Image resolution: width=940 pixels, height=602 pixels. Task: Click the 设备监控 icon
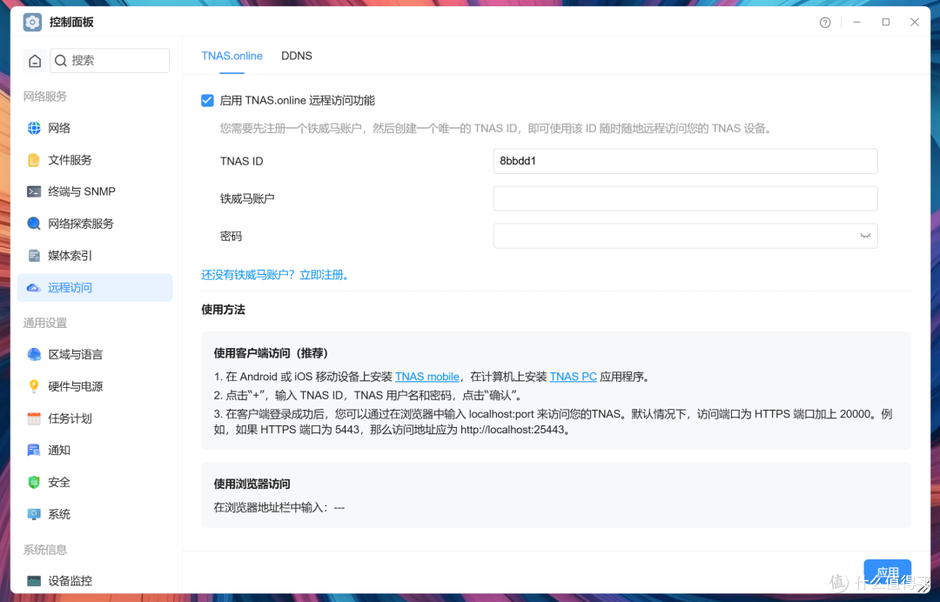34,580
